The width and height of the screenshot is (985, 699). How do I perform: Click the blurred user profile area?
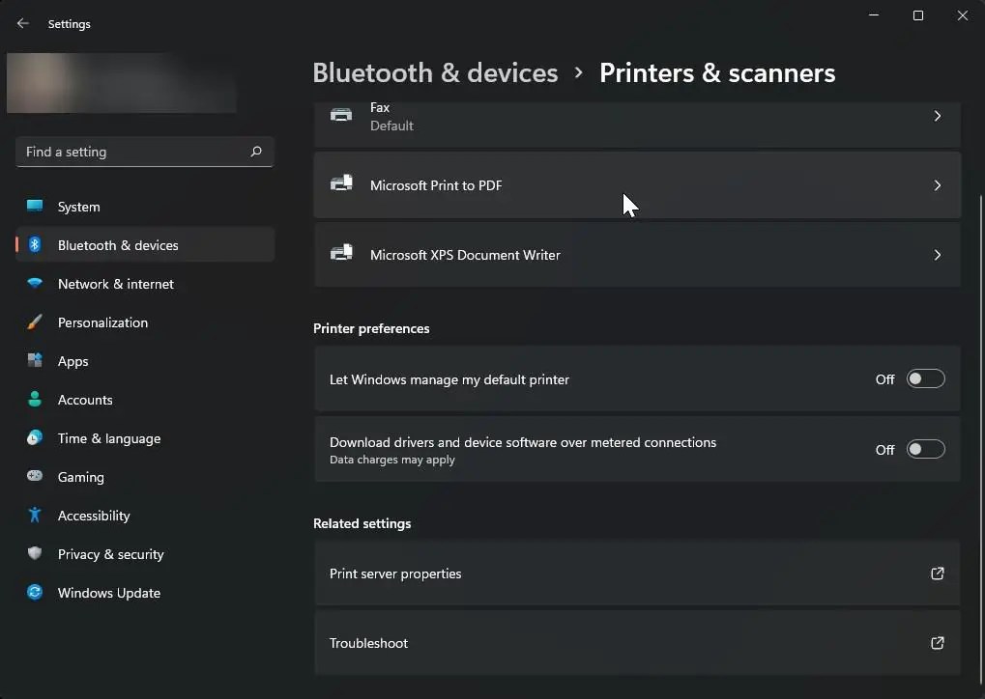(x=121, y=83)
